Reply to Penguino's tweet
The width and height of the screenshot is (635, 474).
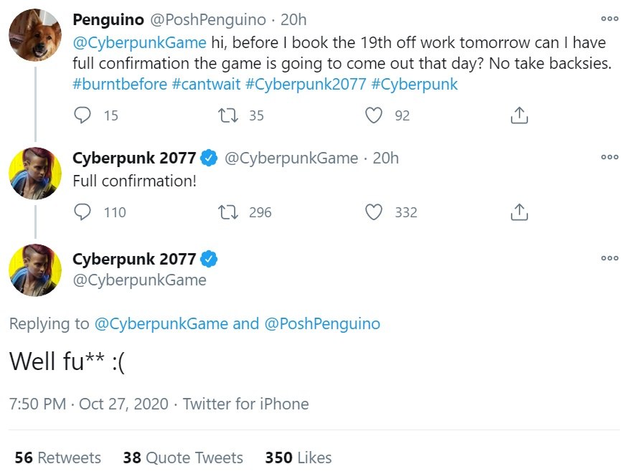pos(83,115)
